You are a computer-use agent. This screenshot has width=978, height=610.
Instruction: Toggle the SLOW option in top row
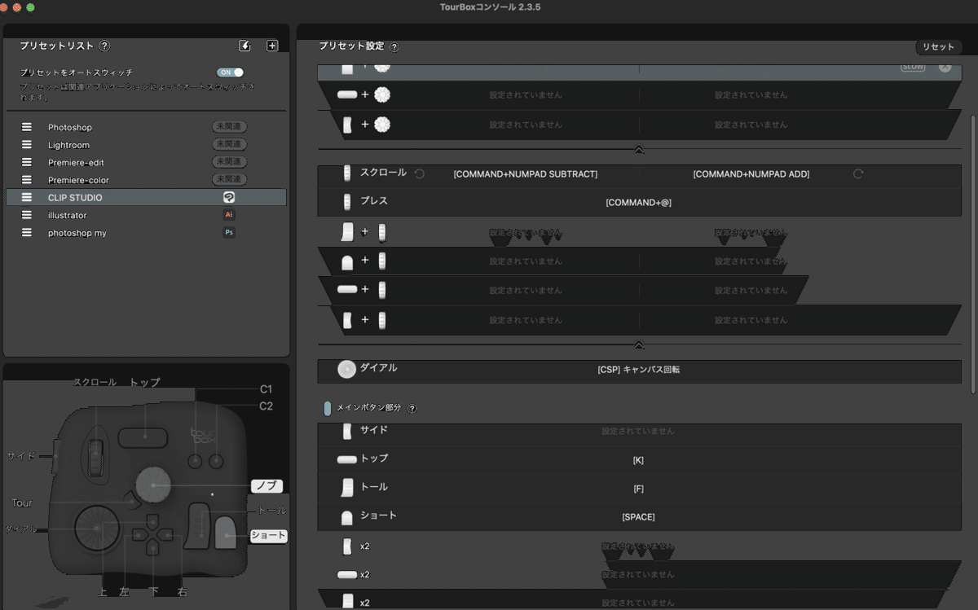[x=913, y=67]
